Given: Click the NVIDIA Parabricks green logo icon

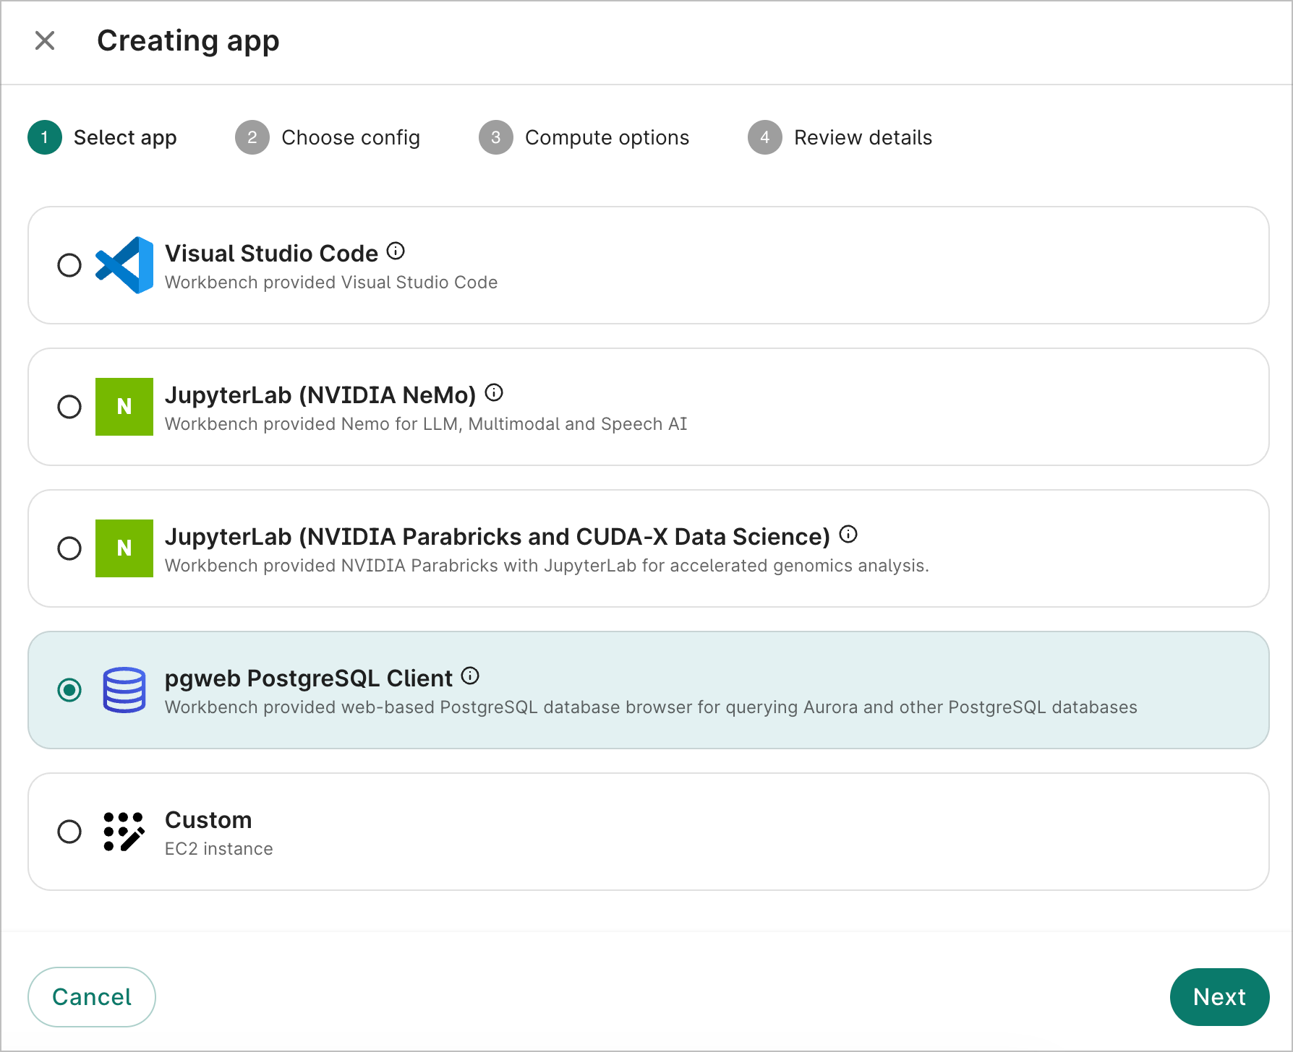Looking at the screenshot, I should point(124,548).
